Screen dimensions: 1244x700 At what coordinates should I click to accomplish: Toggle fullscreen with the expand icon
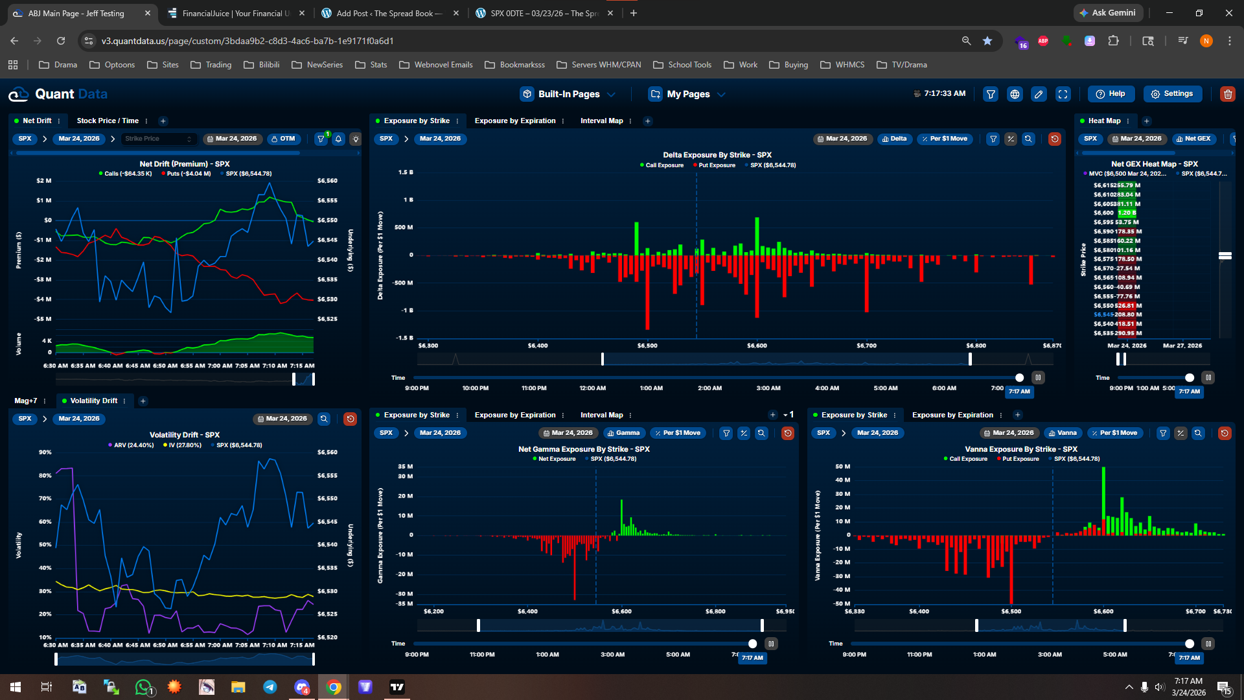[x=1063, y=94]
